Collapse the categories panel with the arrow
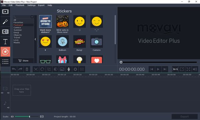 [35, 39]
